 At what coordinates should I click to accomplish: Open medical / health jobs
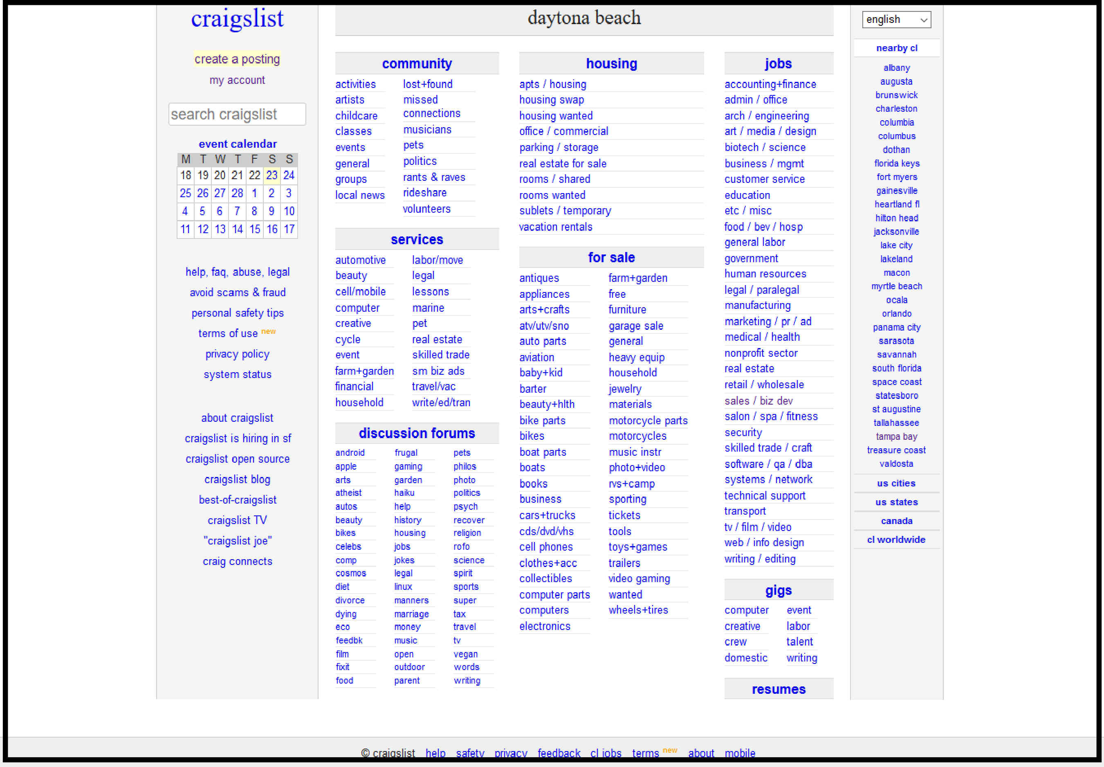click(x=762, y=337)
